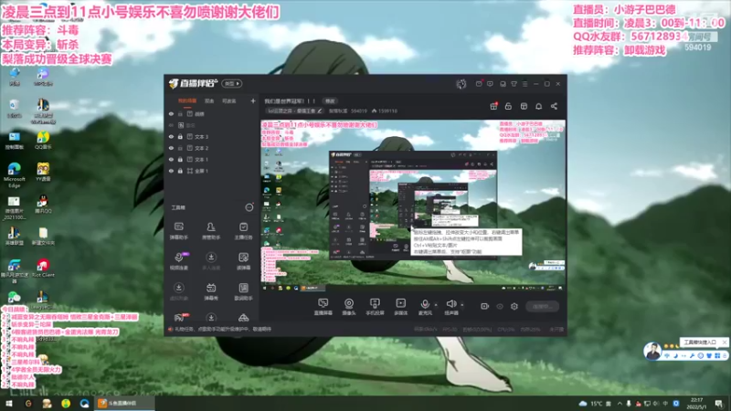Open the store icon in header
The height and width of the screenshot is (411, 731).
pos(524,106)
